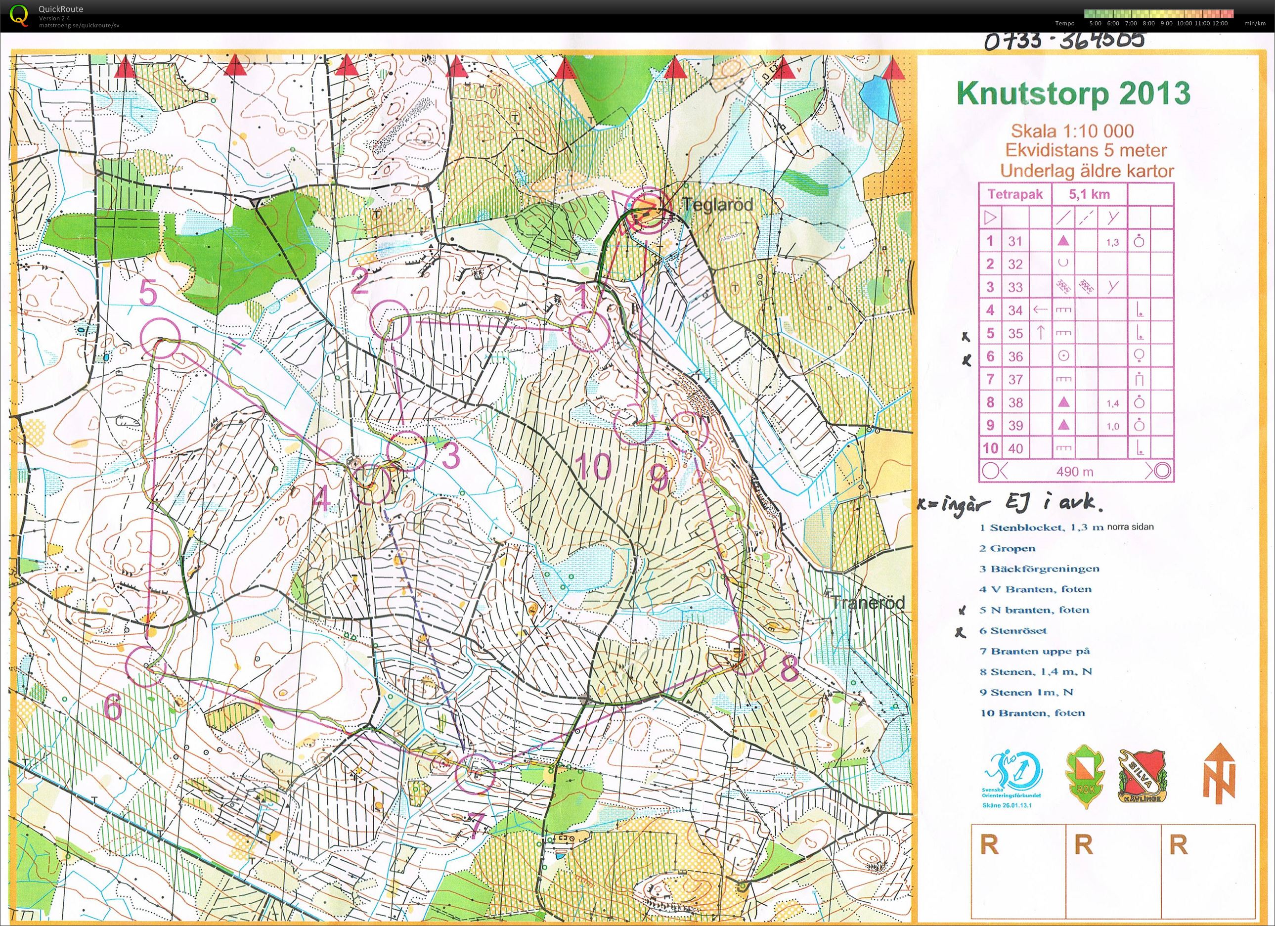Click control code 35 in the table
Image resolution: width=1275 pixels, height=926 pixels.
[1015, 333]
